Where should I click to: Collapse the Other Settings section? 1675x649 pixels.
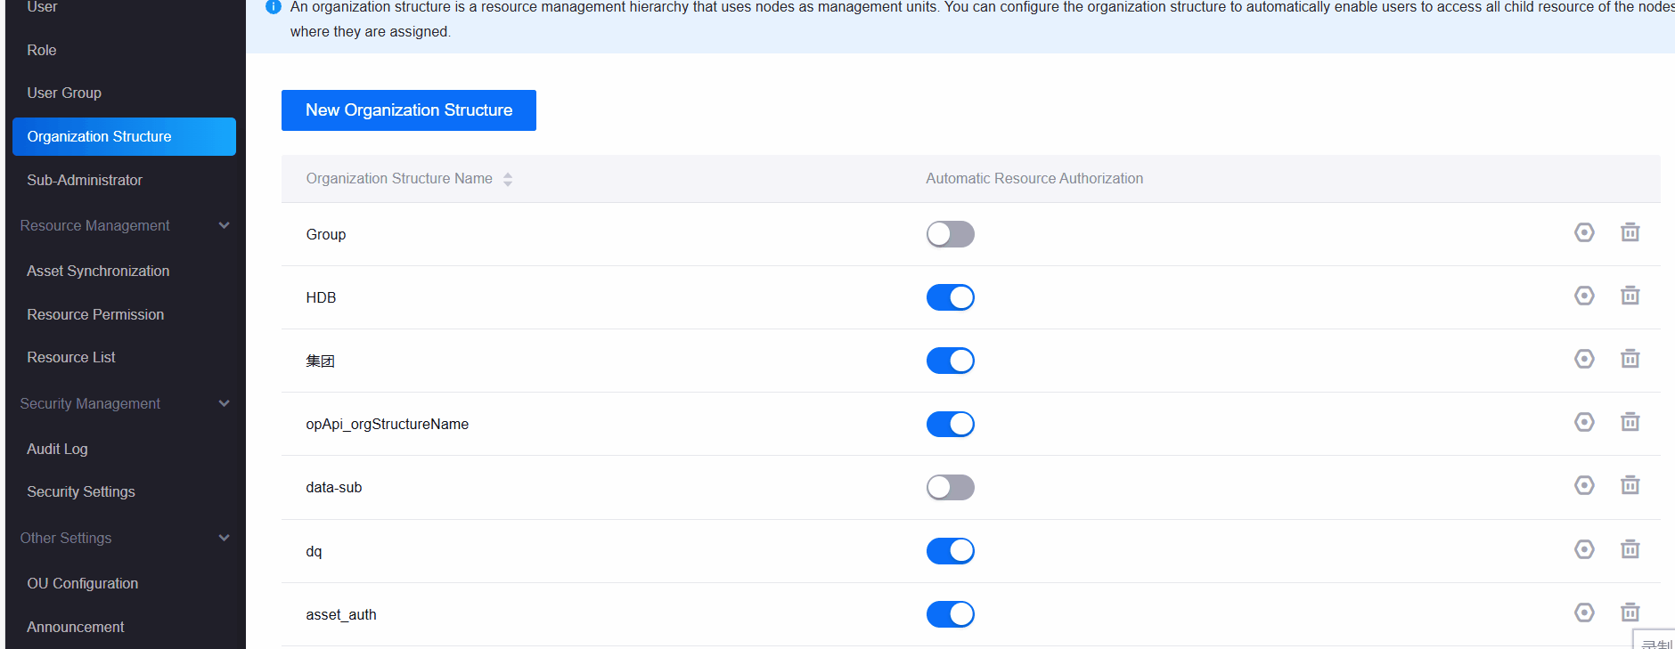click(224, 539)
